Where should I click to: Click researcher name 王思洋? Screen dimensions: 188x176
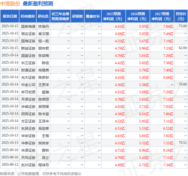(44, 85)
